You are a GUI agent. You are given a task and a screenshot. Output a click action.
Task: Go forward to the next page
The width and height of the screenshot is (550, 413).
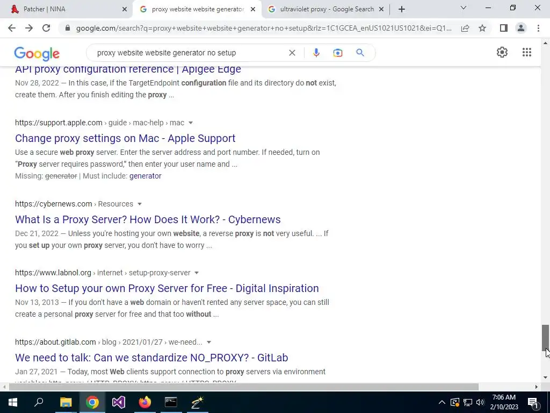29,28
